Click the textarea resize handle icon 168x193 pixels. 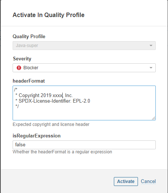point(154,118)
